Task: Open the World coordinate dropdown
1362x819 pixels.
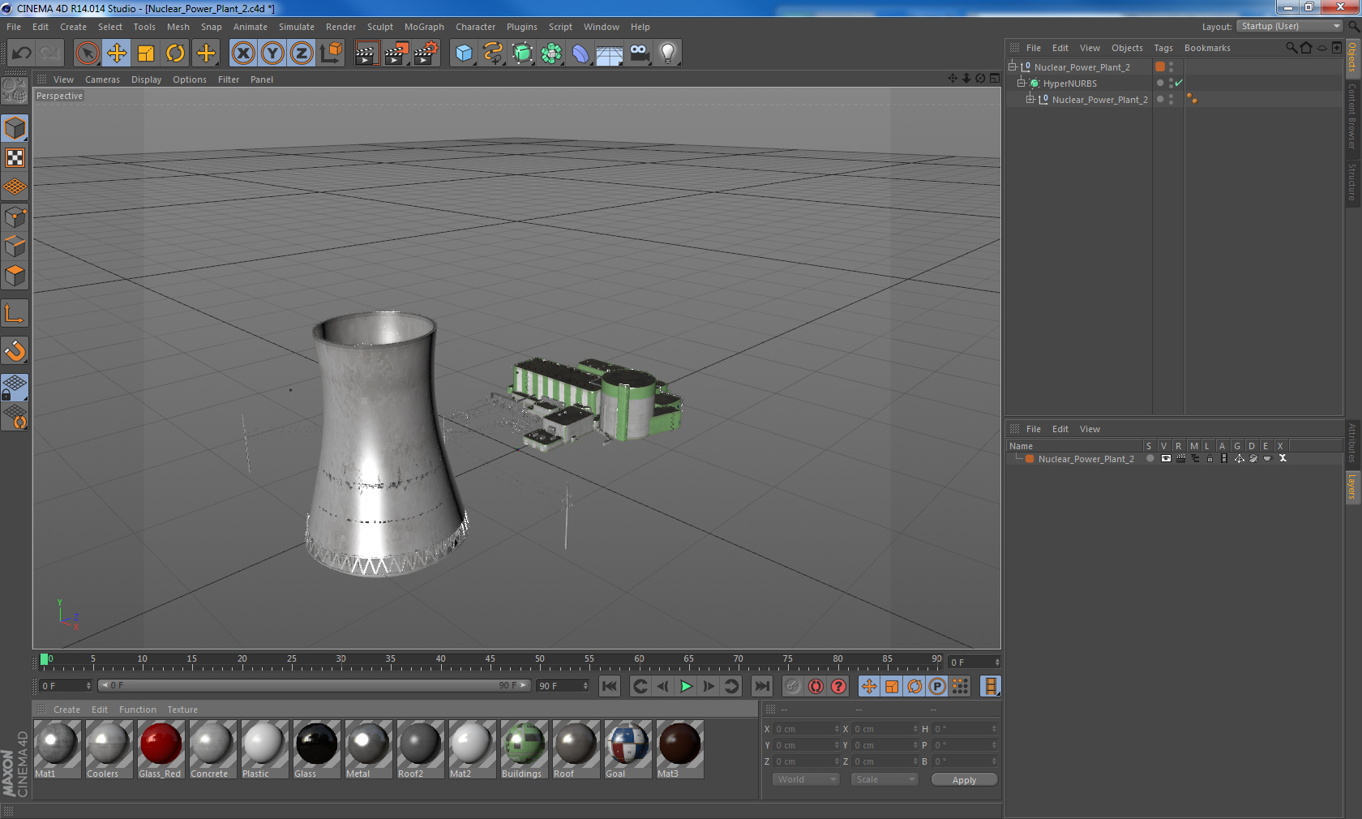Action: [805, 779]
